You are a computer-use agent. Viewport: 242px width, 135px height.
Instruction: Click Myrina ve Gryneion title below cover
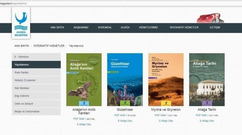click(166, 109)
